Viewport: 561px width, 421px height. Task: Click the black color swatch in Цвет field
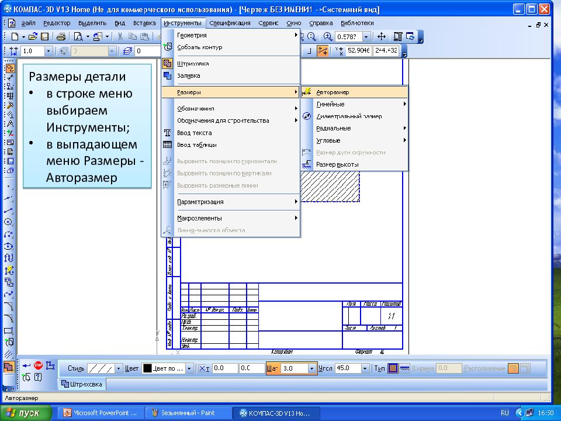pyautogui.click(x=147, y=368)
